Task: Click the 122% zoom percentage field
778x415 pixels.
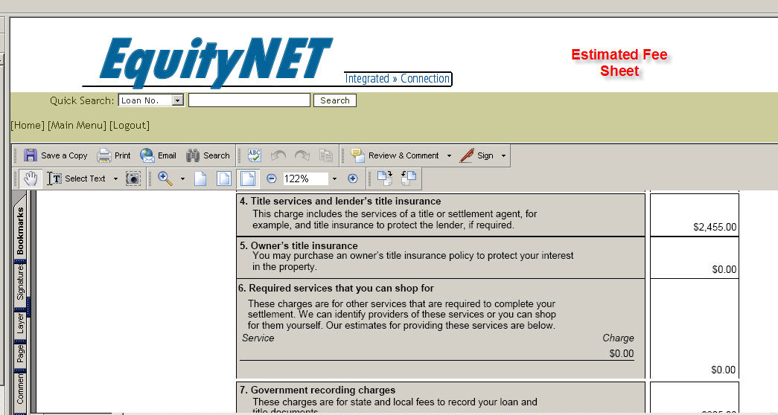Action: [x=305, y=178]
